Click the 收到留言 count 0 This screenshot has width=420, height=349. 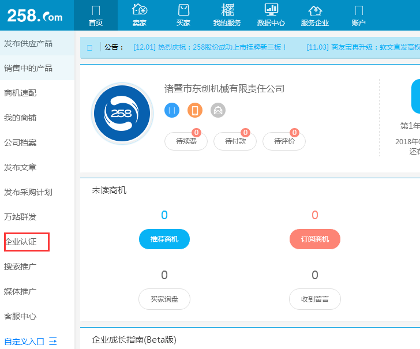pyautogui.click(x=315, y=275)
